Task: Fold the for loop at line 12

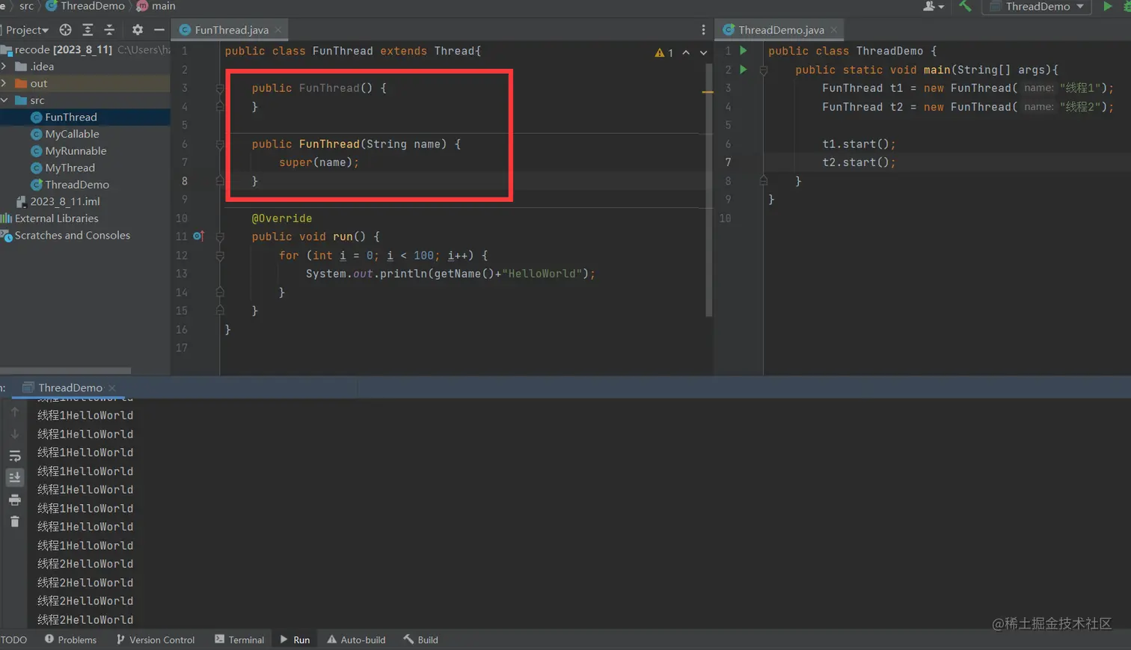Action: [220, 255]
